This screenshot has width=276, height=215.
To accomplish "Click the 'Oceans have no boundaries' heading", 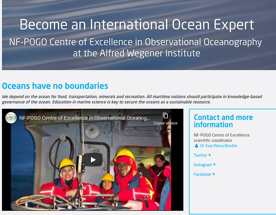I will click(55, 86).
